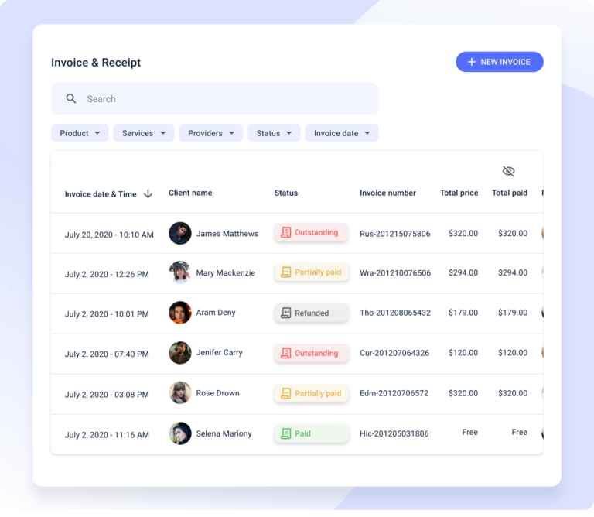Open invoice number Rus-201215075806
Screen dimensions: 594x517
tap(394, 234)
